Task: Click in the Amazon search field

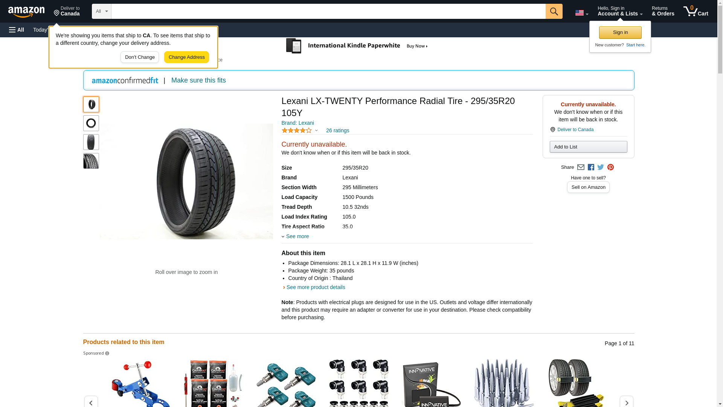Action: coord(328,11)
